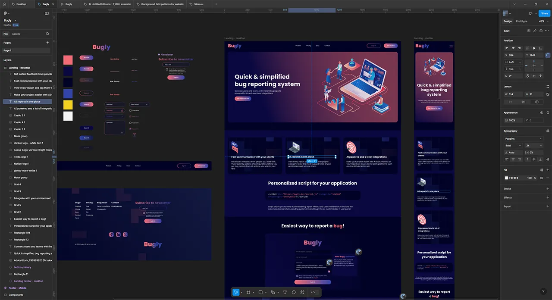Open the Actions search in the toolbar
This screenshot has width=552, height=300.
click(303, 292)
